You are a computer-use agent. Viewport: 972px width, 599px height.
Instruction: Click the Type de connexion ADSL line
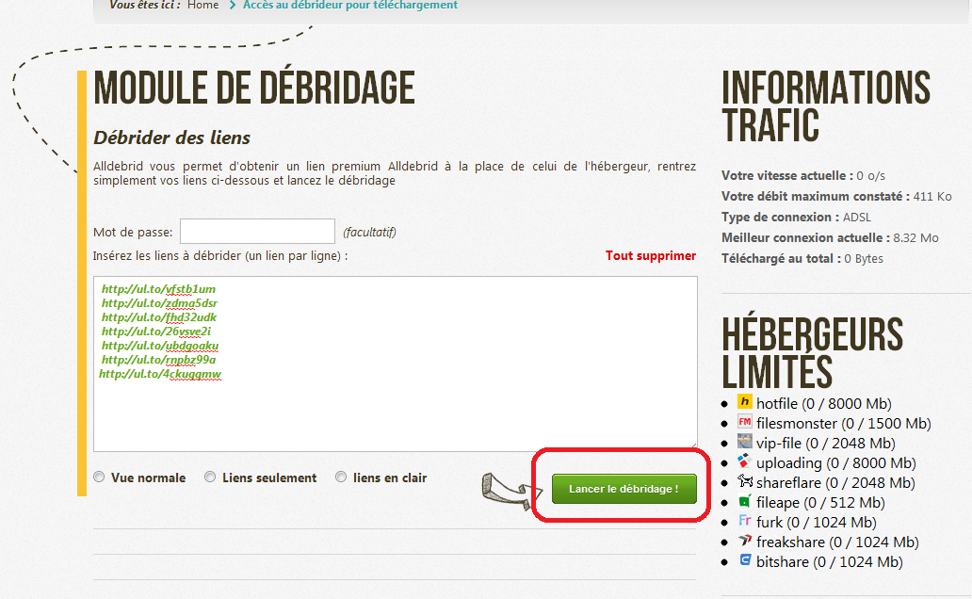point(796,217)
